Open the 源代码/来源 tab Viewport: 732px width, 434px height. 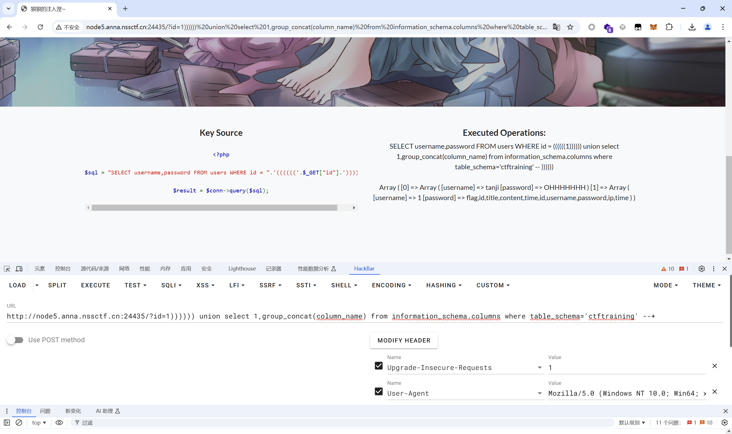(x=94, y=268)
